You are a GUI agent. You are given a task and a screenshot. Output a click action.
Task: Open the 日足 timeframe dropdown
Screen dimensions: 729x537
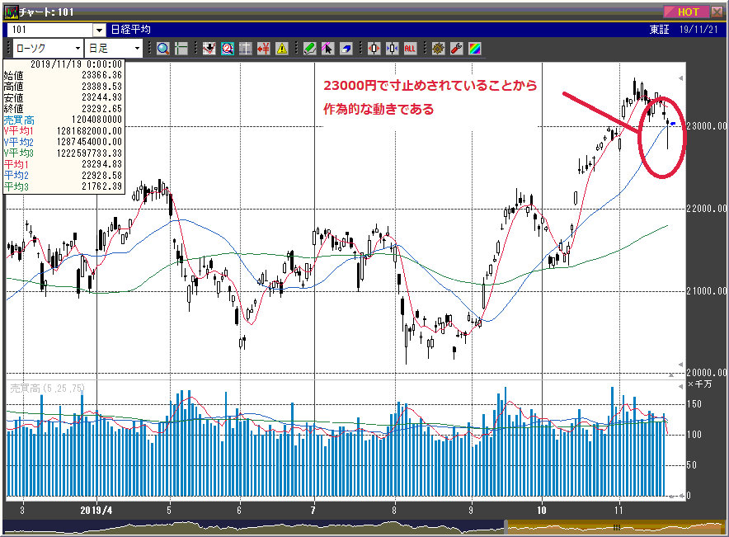[x=114, y=49]
